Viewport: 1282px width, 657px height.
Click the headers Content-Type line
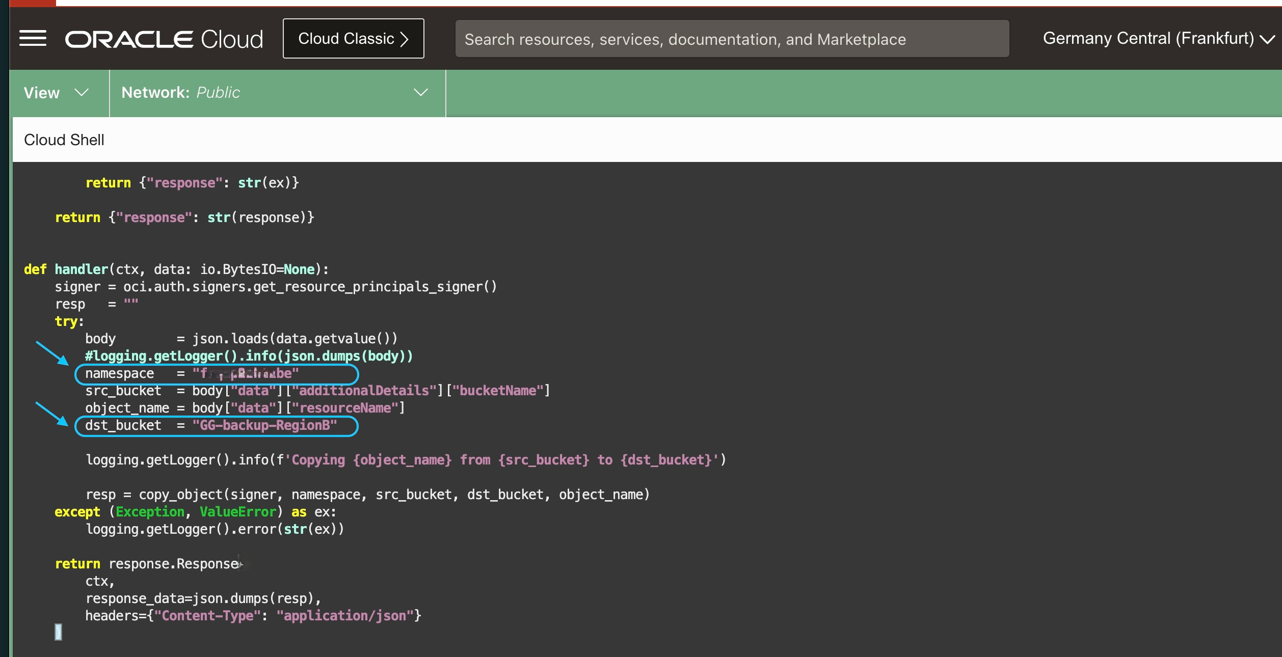(253, 616)
